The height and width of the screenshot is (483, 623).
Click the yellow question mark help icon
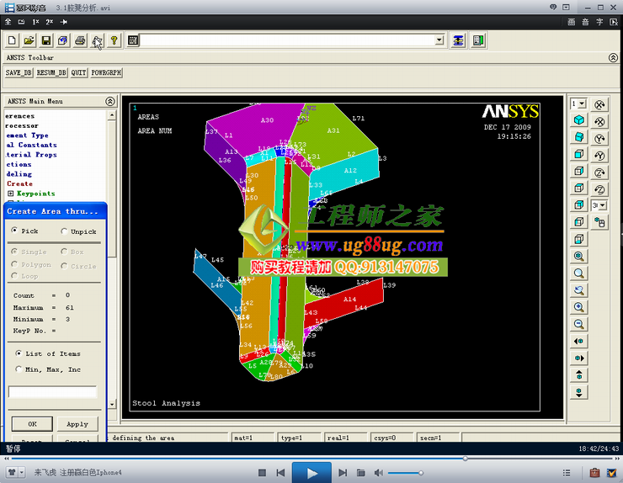114,40
